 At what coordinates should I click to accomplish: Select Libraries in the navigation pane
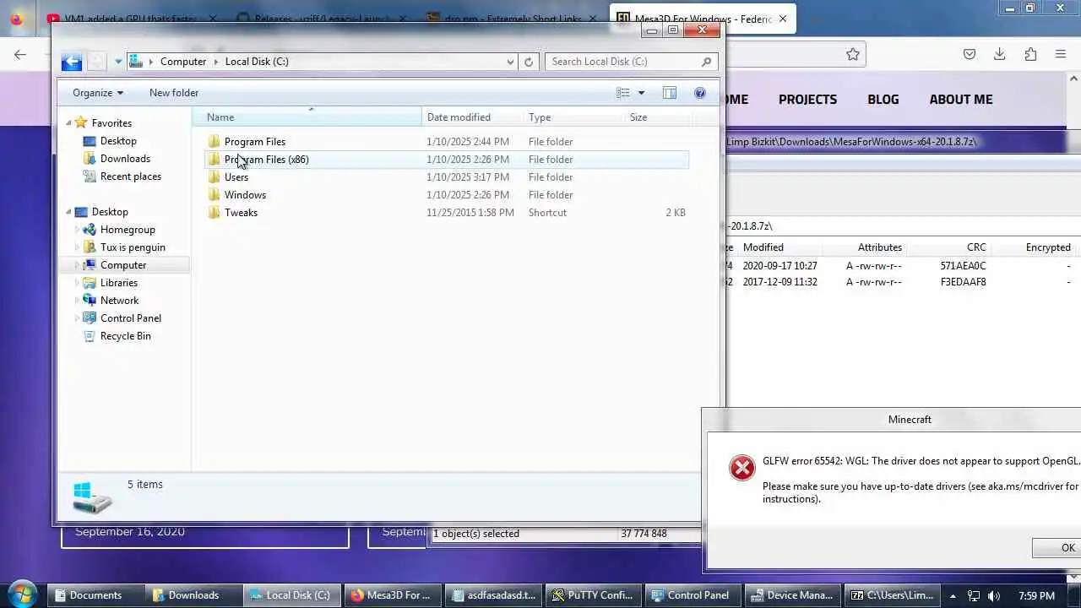click(x=119, y=283)
